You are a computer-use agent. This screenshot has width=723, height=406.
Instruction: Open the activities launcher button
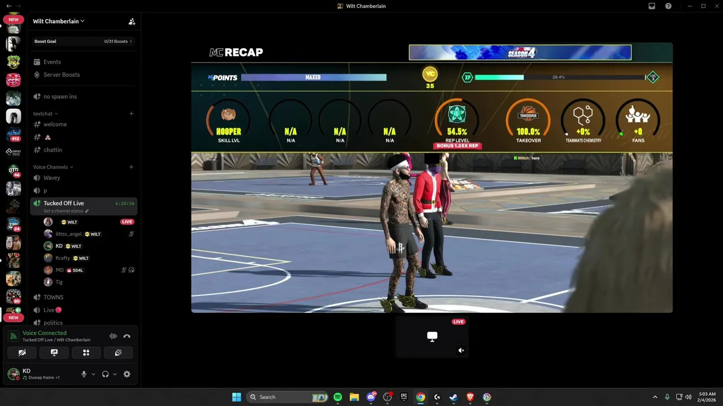86,352
